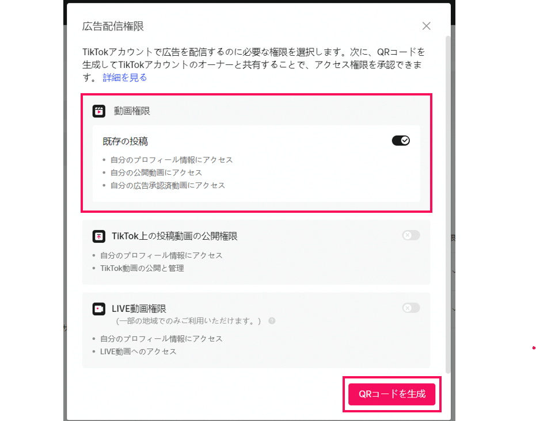This screenshot has width=536, height=421.
Task: Click the 一部の地域でのみご利用いただけます note
Action: [x=188, y=321]
